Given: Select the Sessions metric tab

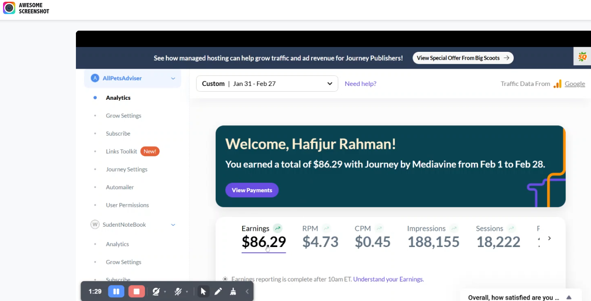Looking at the screenshot, I should [498, 237].
